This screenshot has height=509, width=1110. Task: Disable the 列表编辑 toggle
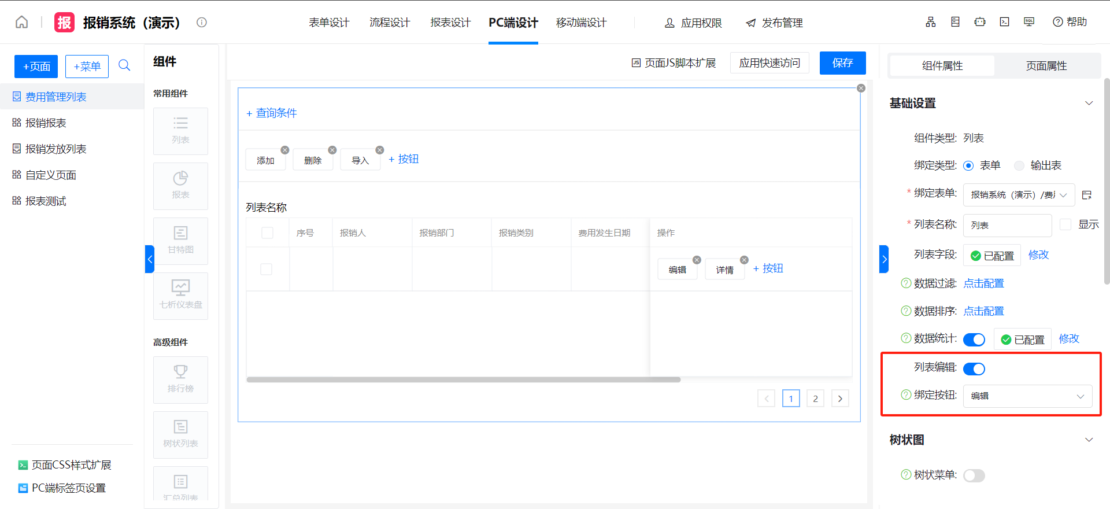[974, 368]
